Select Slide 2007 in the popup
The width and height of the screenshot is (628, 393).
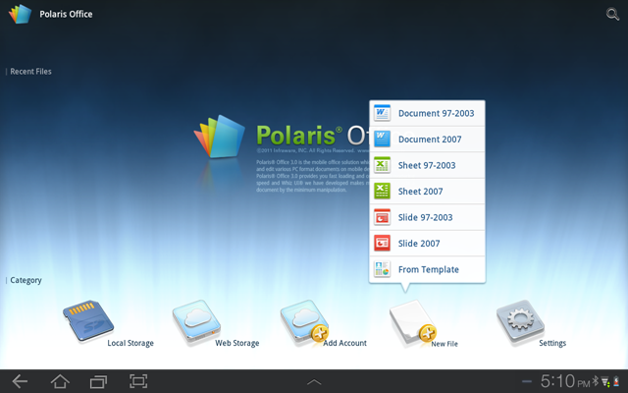click(428, 244)
